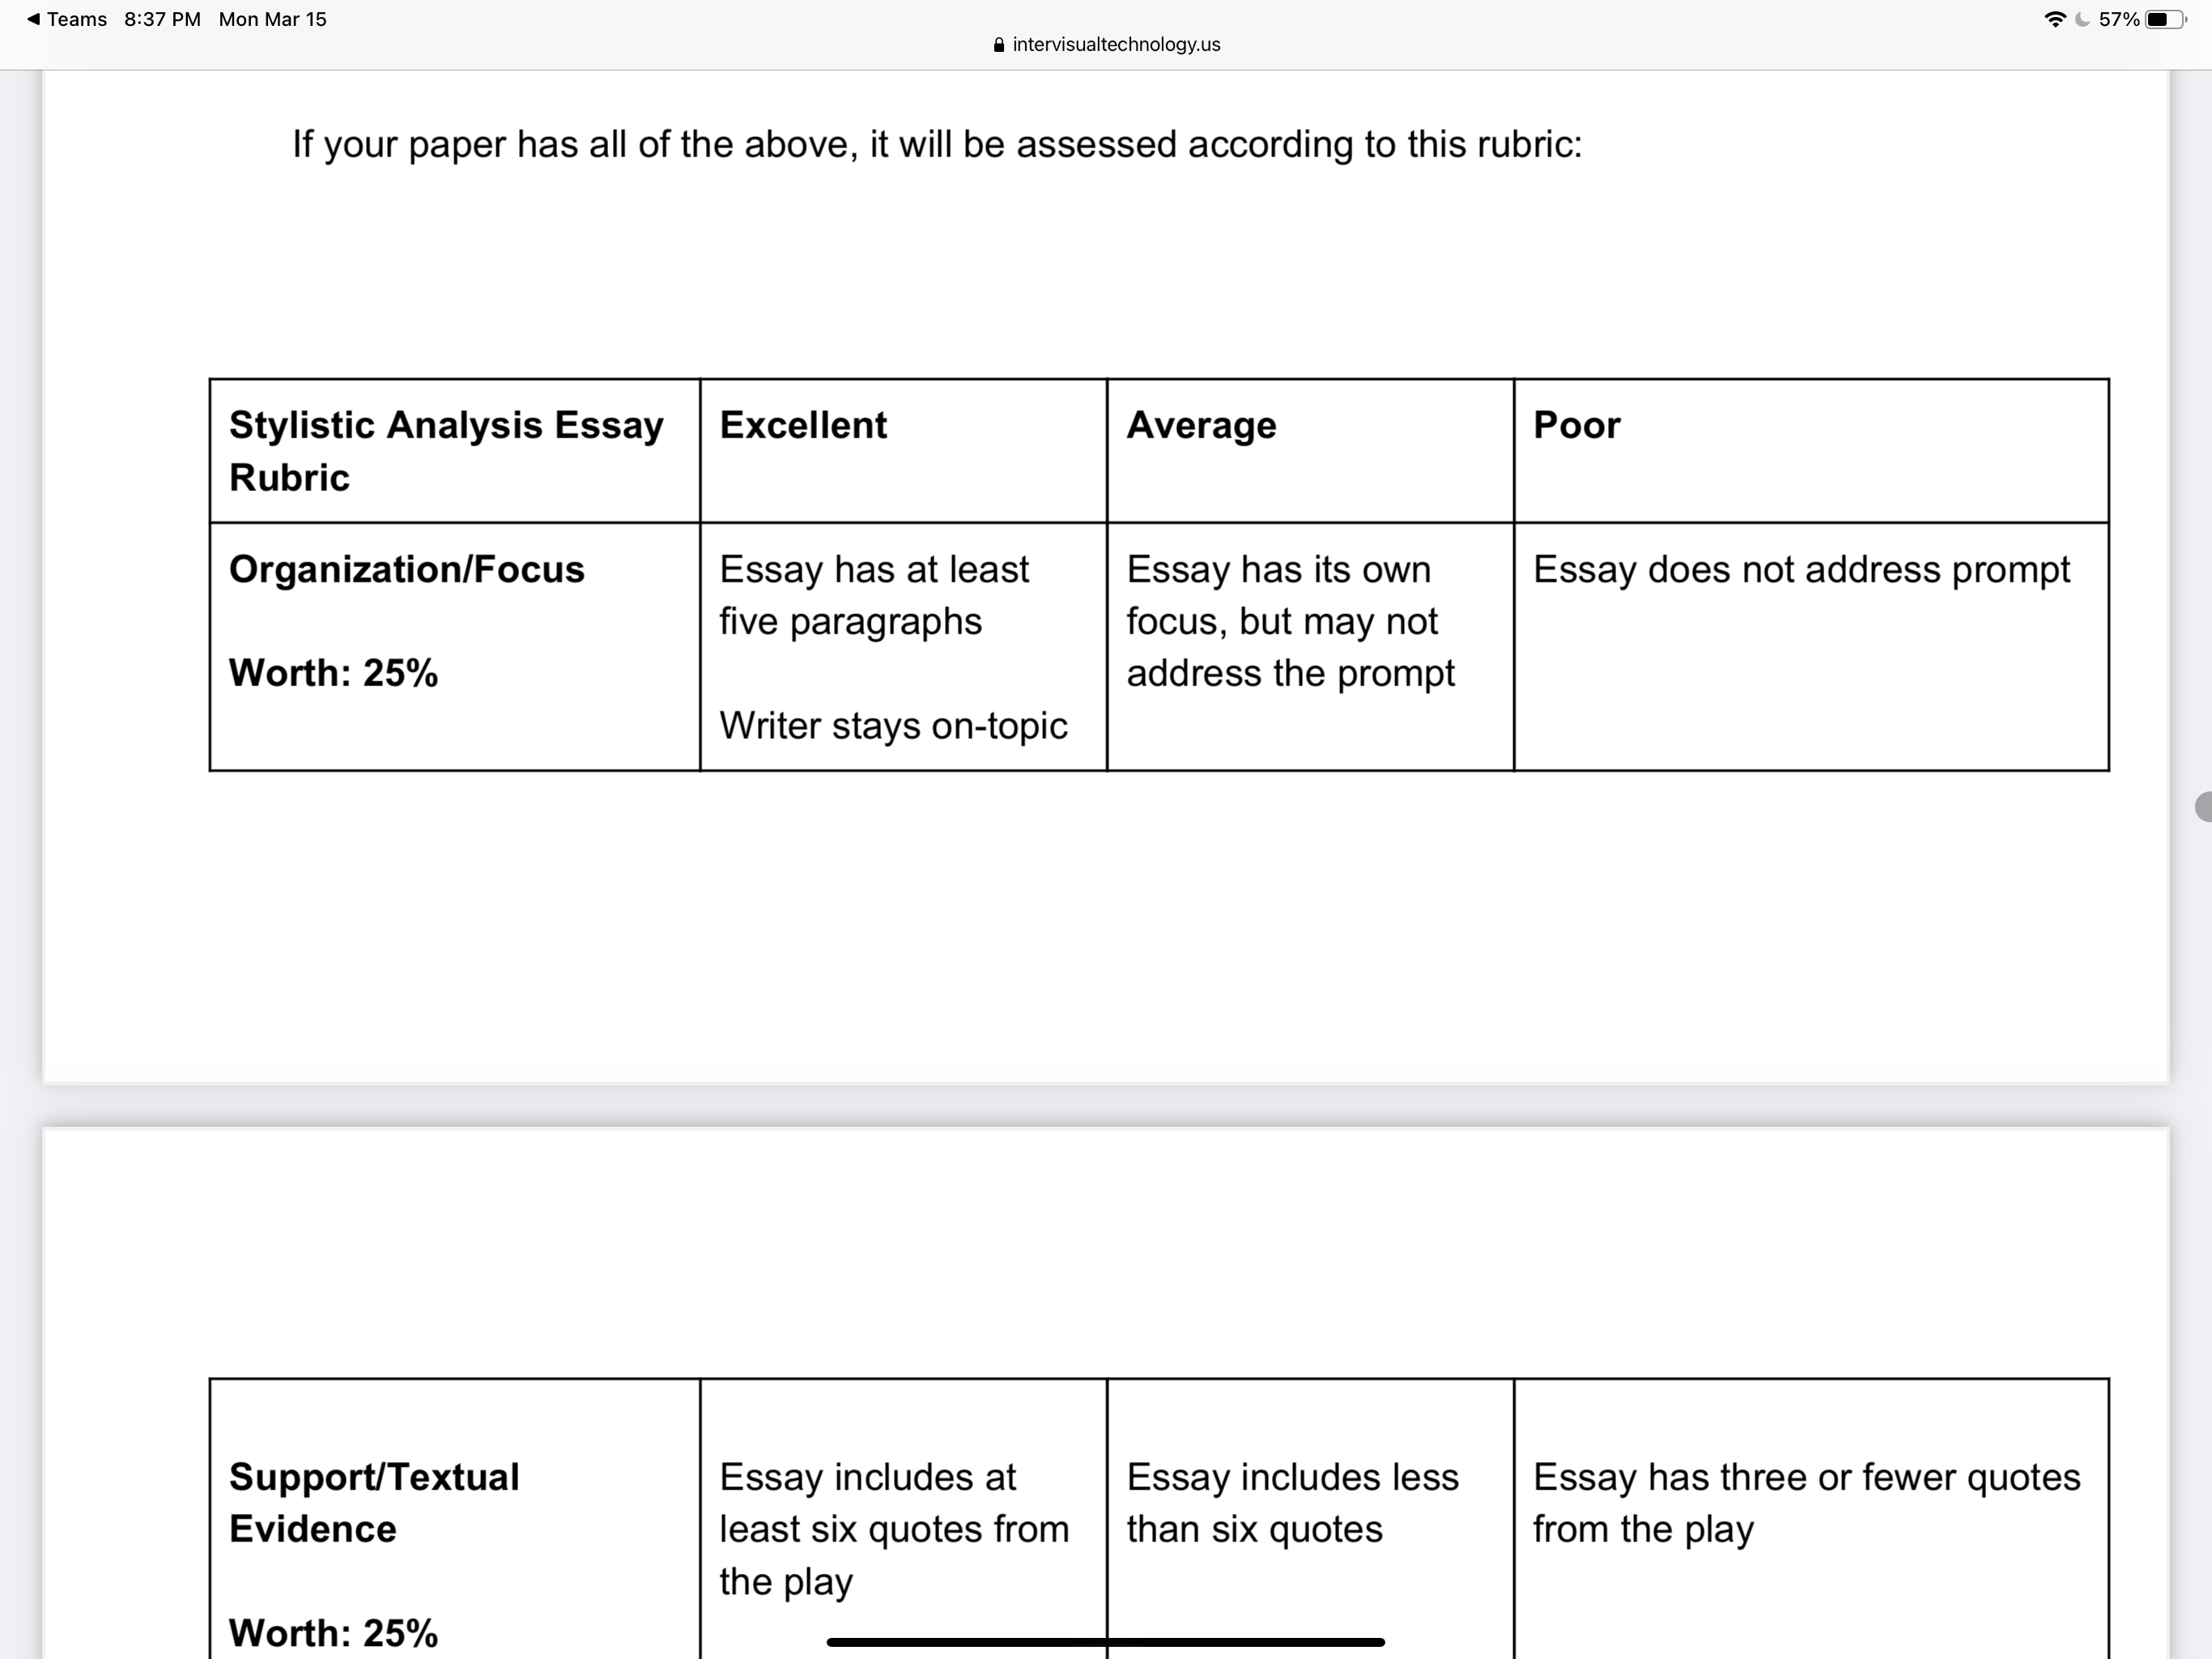Click "Writer stays on-topic" text
2212x1659 pixels.
pos(893,726)
